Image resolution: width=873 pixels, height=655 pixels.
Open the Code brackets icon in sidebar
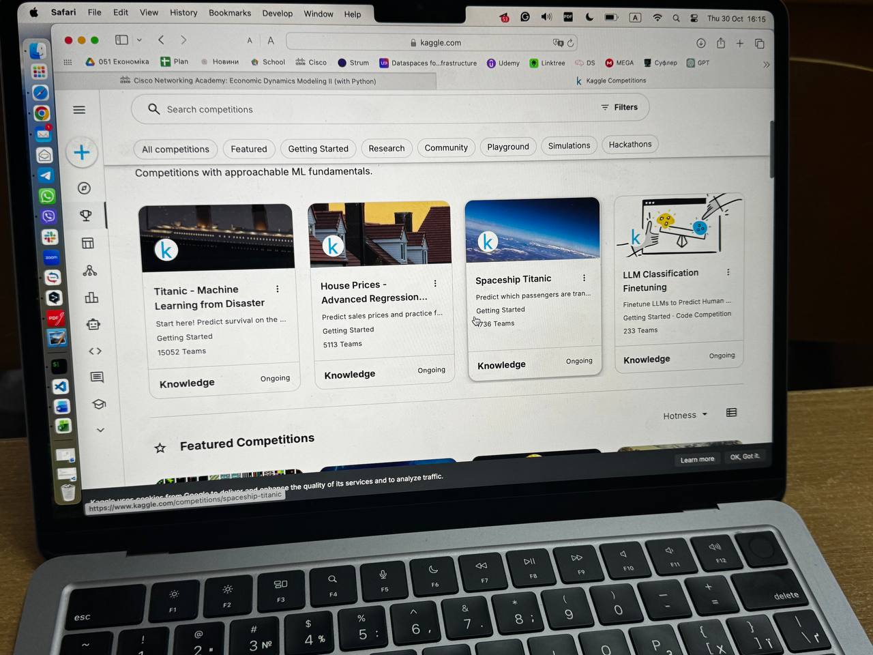(95, 351)
